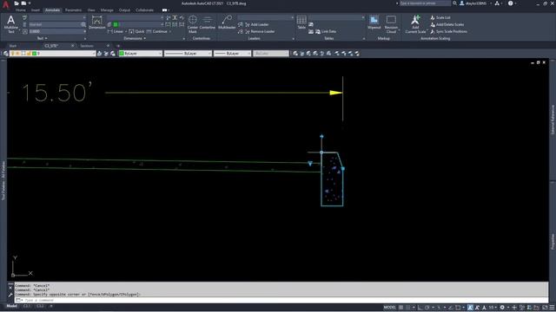Toggle ortho mode in status bar

point(420,308)
